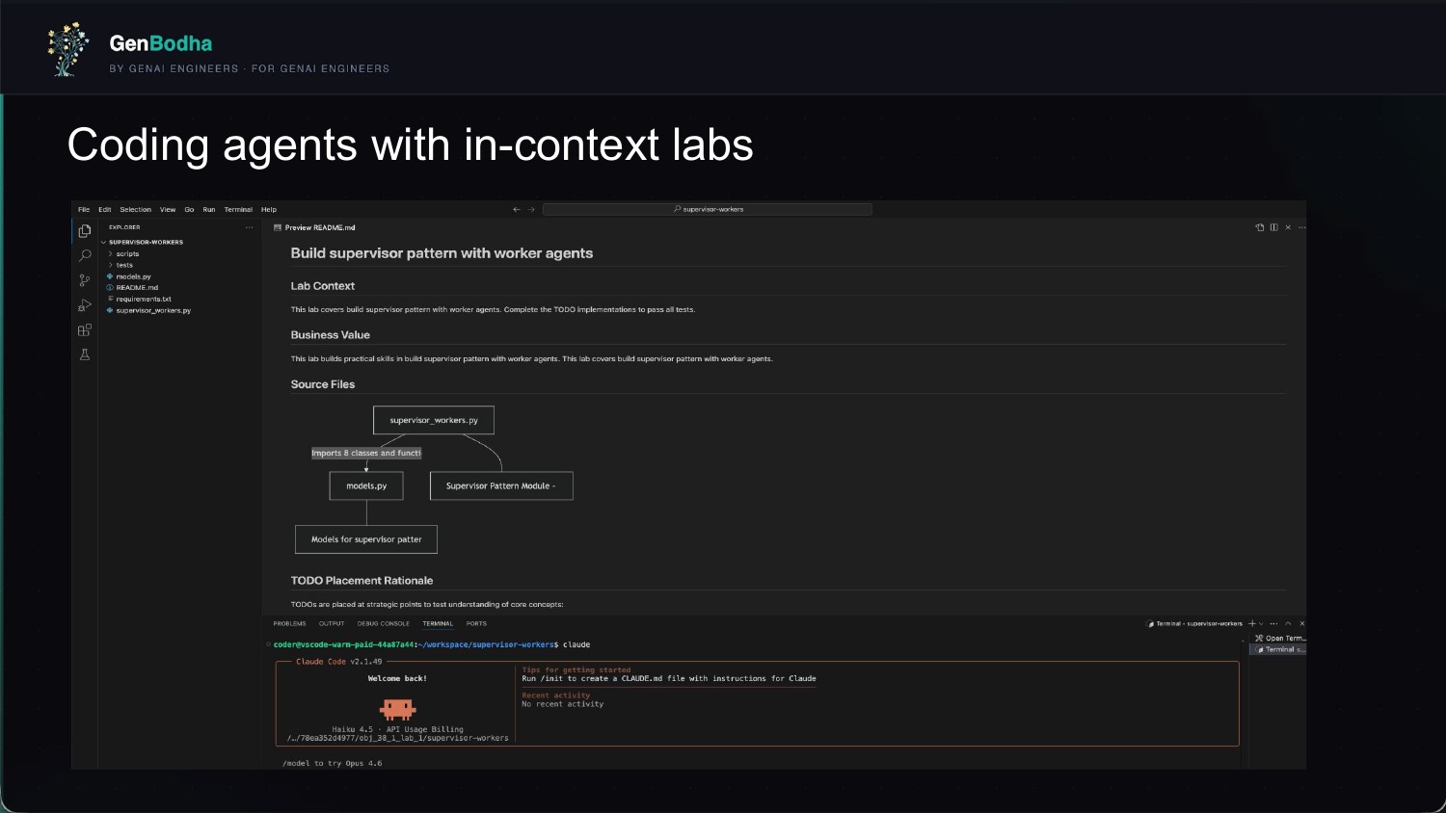
Task: Switch to the PROBLEMS panel tab
Action: coord(289,623)
